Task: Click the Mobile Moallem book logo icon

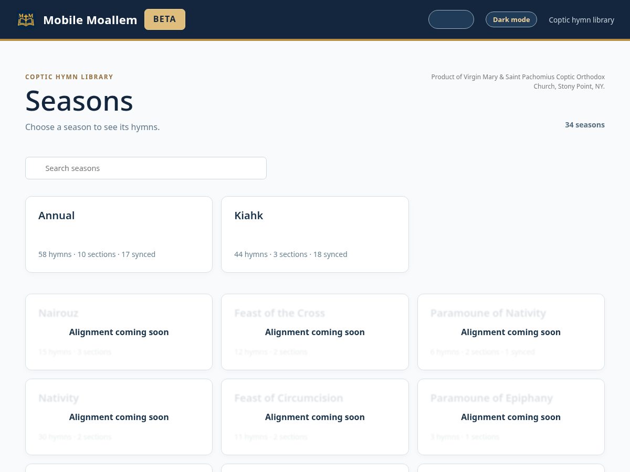Action: tap(26, 19)
